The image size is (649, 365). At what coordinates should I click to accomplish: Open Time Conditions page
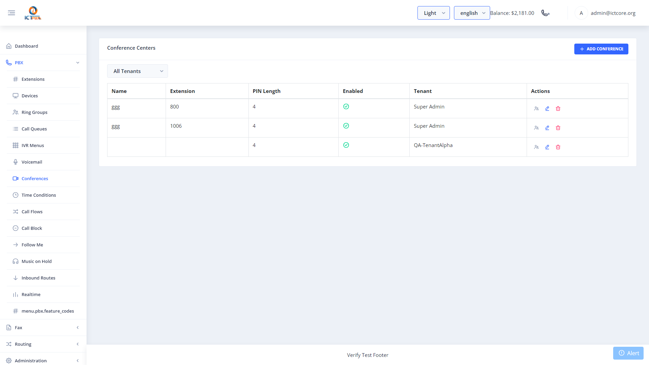(43, 195)
